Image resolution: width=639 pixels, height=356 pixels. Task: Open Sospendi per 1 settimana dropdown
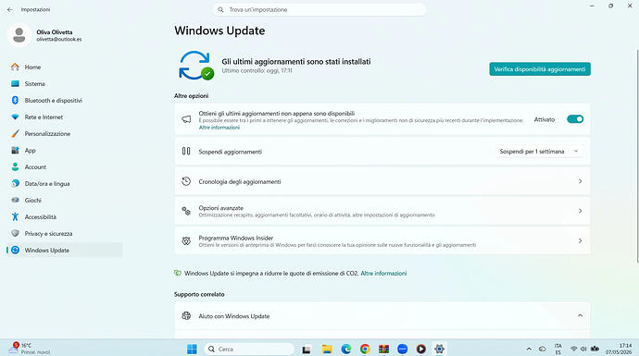(x=539, y=152)
